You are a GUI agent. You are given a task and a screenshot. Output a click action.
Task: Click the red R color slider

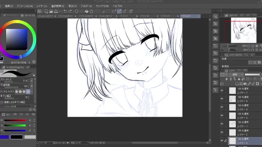point(15,120)
